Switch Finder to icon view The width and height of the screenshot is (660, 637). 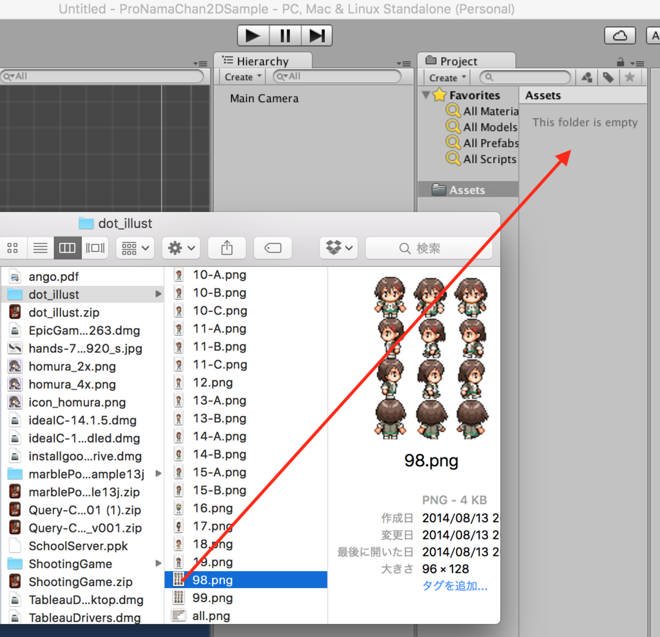tap(13, 248)
